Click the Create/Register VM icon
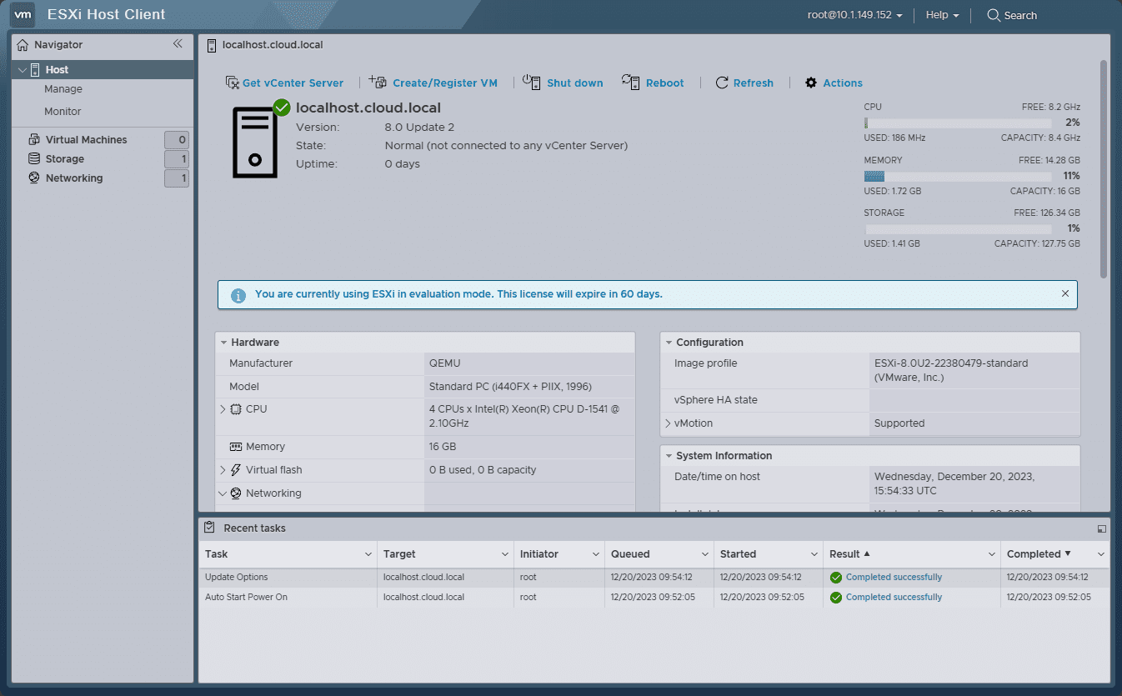 [378, 82]
